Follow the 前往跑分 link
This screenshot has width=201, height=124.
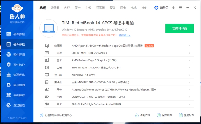click(125, 35)
